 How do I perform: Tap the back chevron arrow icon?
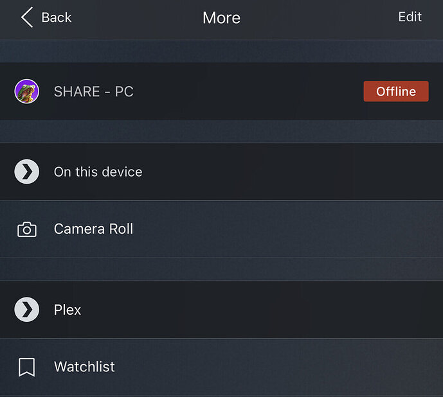pos(26,17)
